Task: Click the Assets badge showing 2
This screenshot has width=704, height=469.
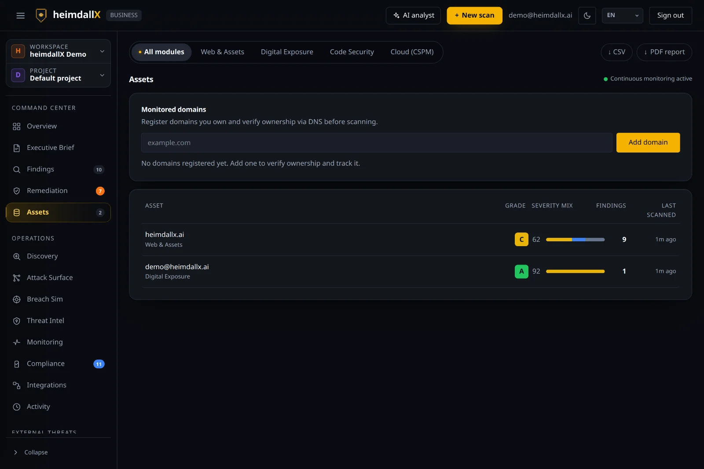Action: 100,213
